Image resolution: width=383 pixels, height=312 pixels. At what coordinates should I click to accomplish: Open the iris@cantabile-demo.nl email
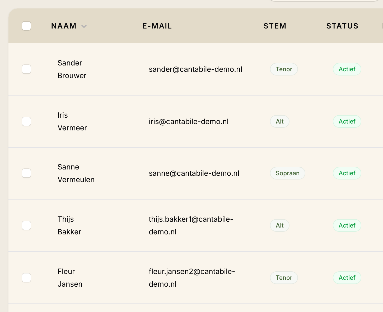189,121
